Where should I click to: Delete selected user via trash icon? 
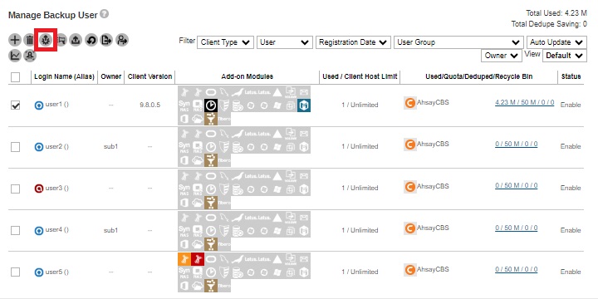[x=29, y=40]
